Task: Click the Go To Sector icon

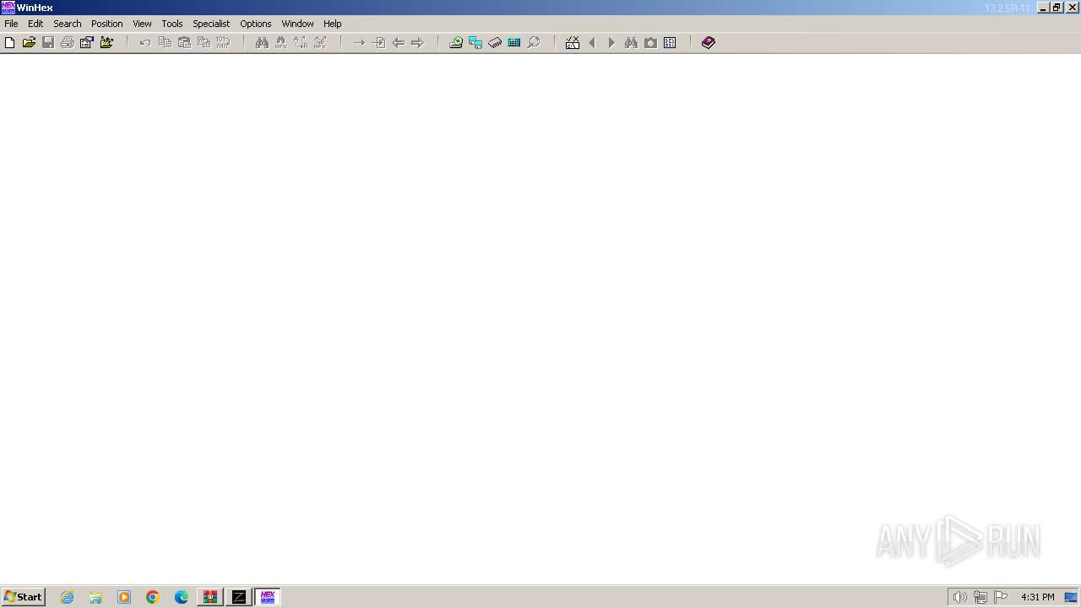Action: click(x=378, y=42)
